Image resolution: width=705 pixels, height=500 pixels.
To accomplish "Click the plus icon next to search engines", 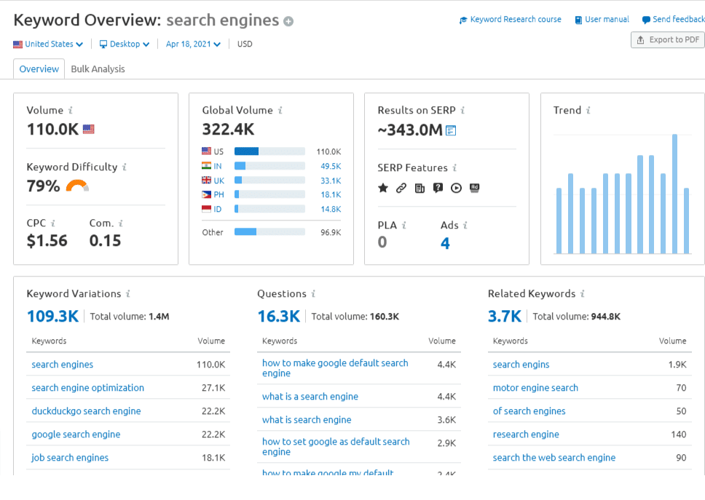I will click(x=288, y=22).
